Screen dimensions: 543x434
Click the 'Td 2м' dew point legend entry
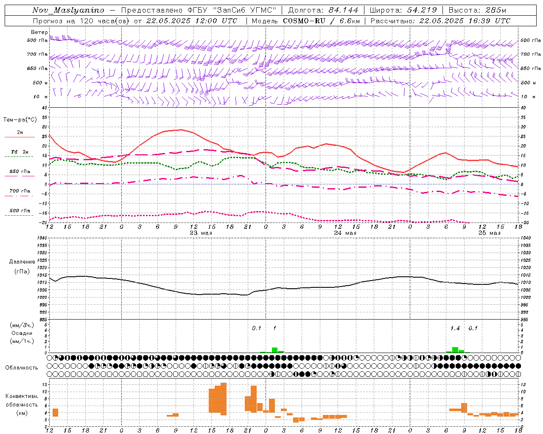click(x=20, y=152)
